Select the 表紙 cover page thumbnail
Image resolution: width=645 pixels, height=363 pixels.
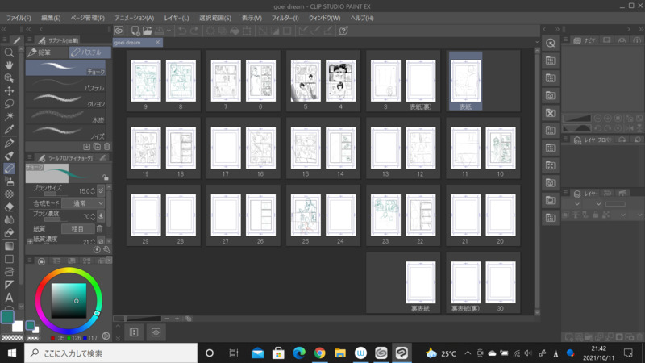tap(465, 81)
